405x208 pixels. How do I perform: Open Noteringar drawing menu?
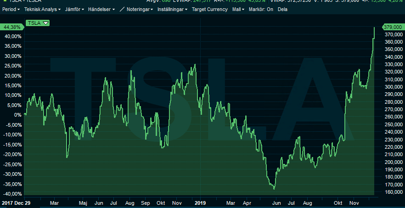pyautogui.click(x=140, y=9)
